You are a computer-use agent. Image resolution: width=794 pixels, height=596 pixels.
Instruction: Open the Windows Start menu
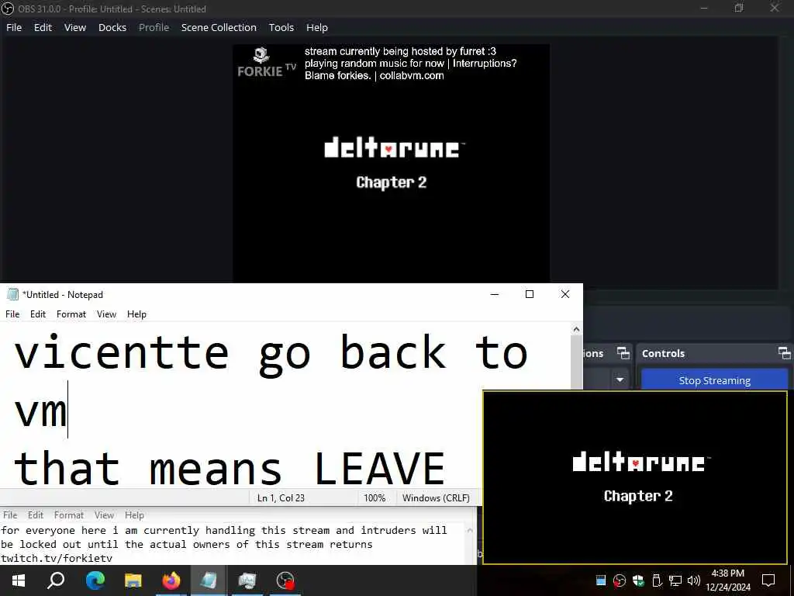pyautogui.click(x=19, y=580)
